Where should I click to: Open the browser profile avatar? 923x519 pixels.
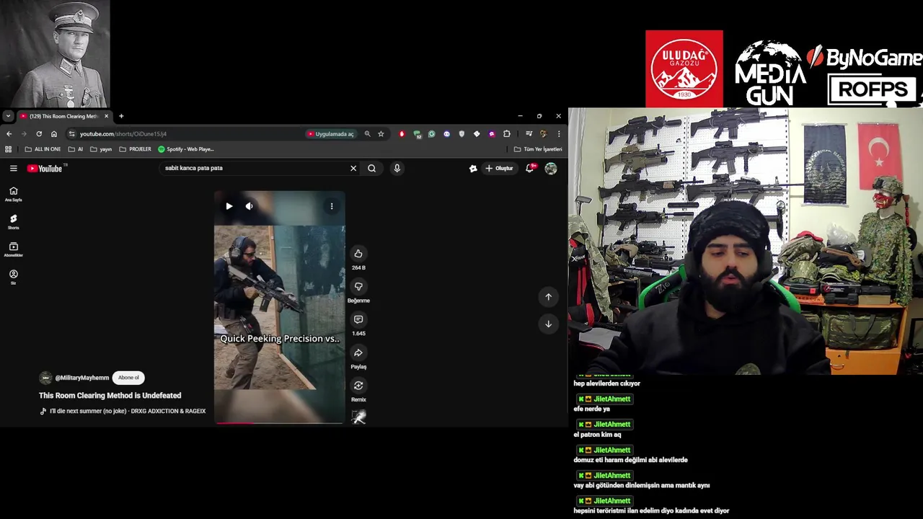coord(544,134)
